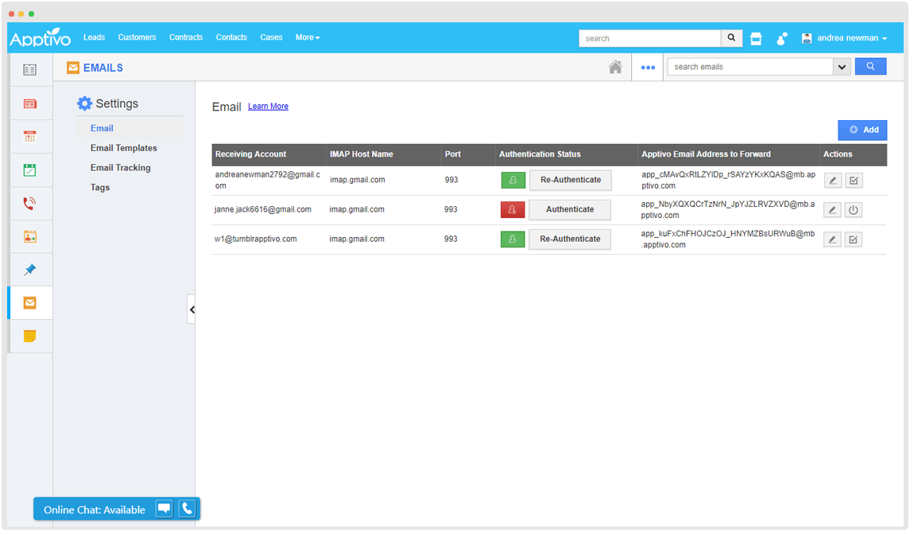Open the app store icon in top bar
This screenshot has height=533, width=914.
(x=756, y=38)
